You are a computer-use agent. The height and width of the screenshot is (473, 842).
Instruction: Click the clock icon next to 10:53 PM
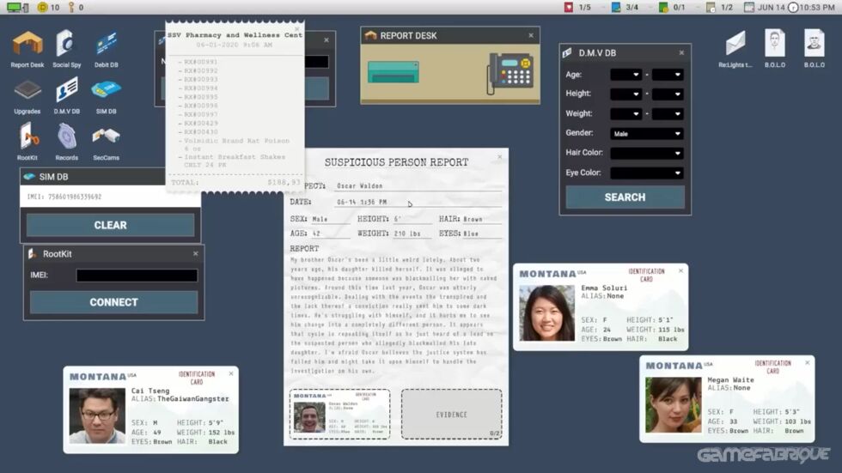[x=792, y=7]
